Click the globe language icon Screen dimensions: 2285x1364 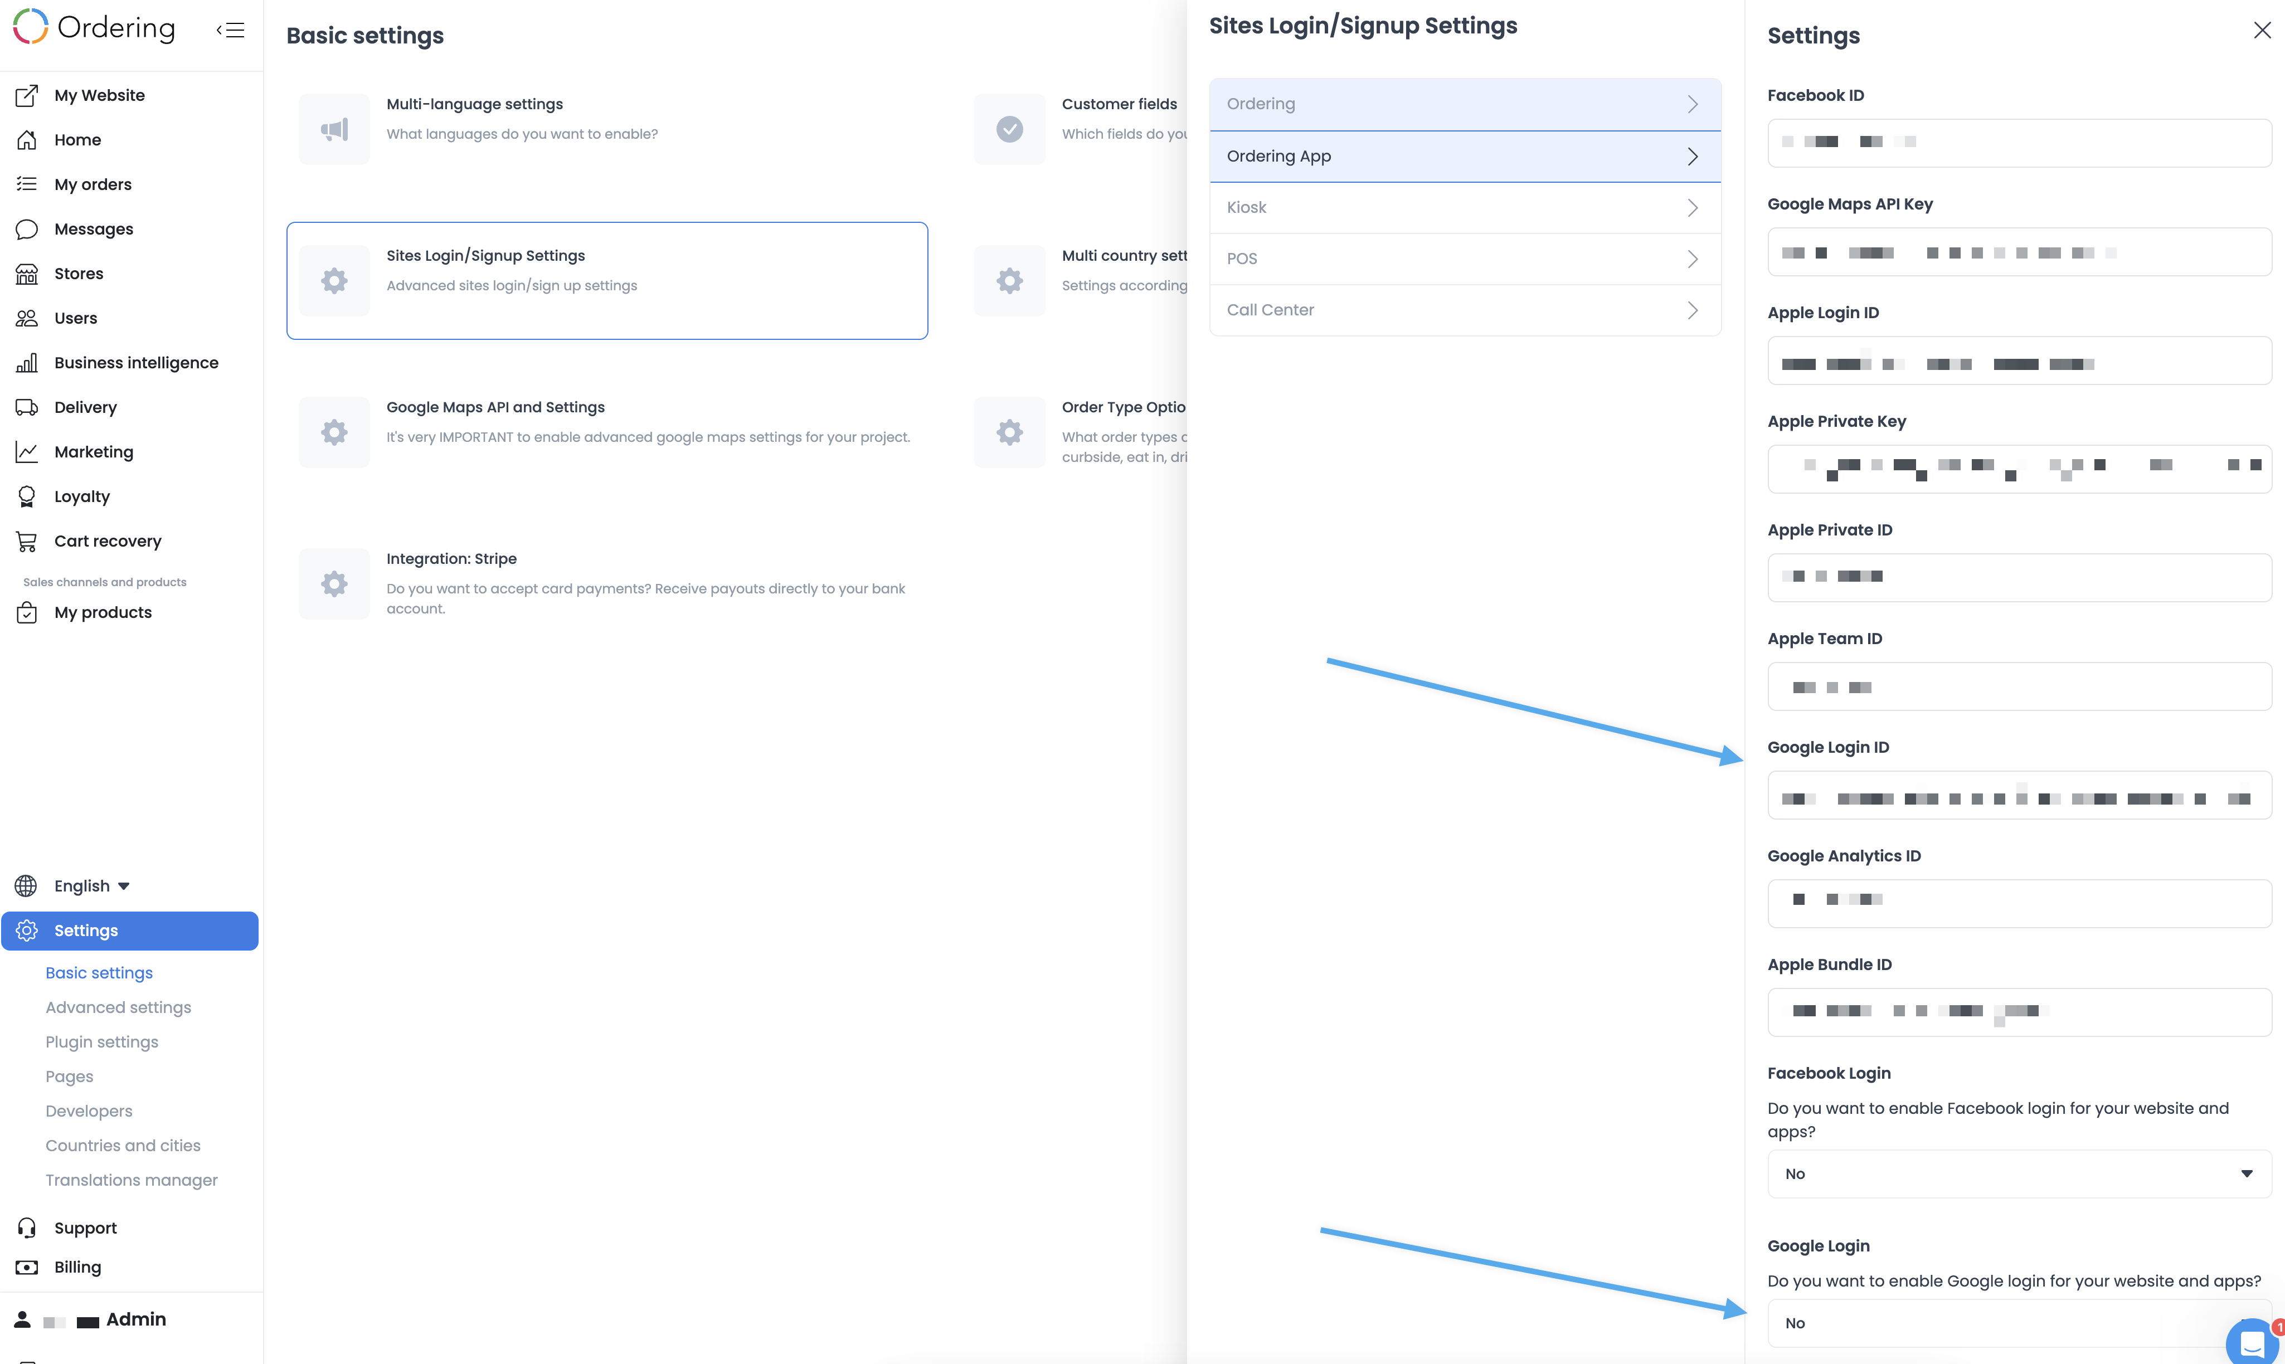(26, 886)
